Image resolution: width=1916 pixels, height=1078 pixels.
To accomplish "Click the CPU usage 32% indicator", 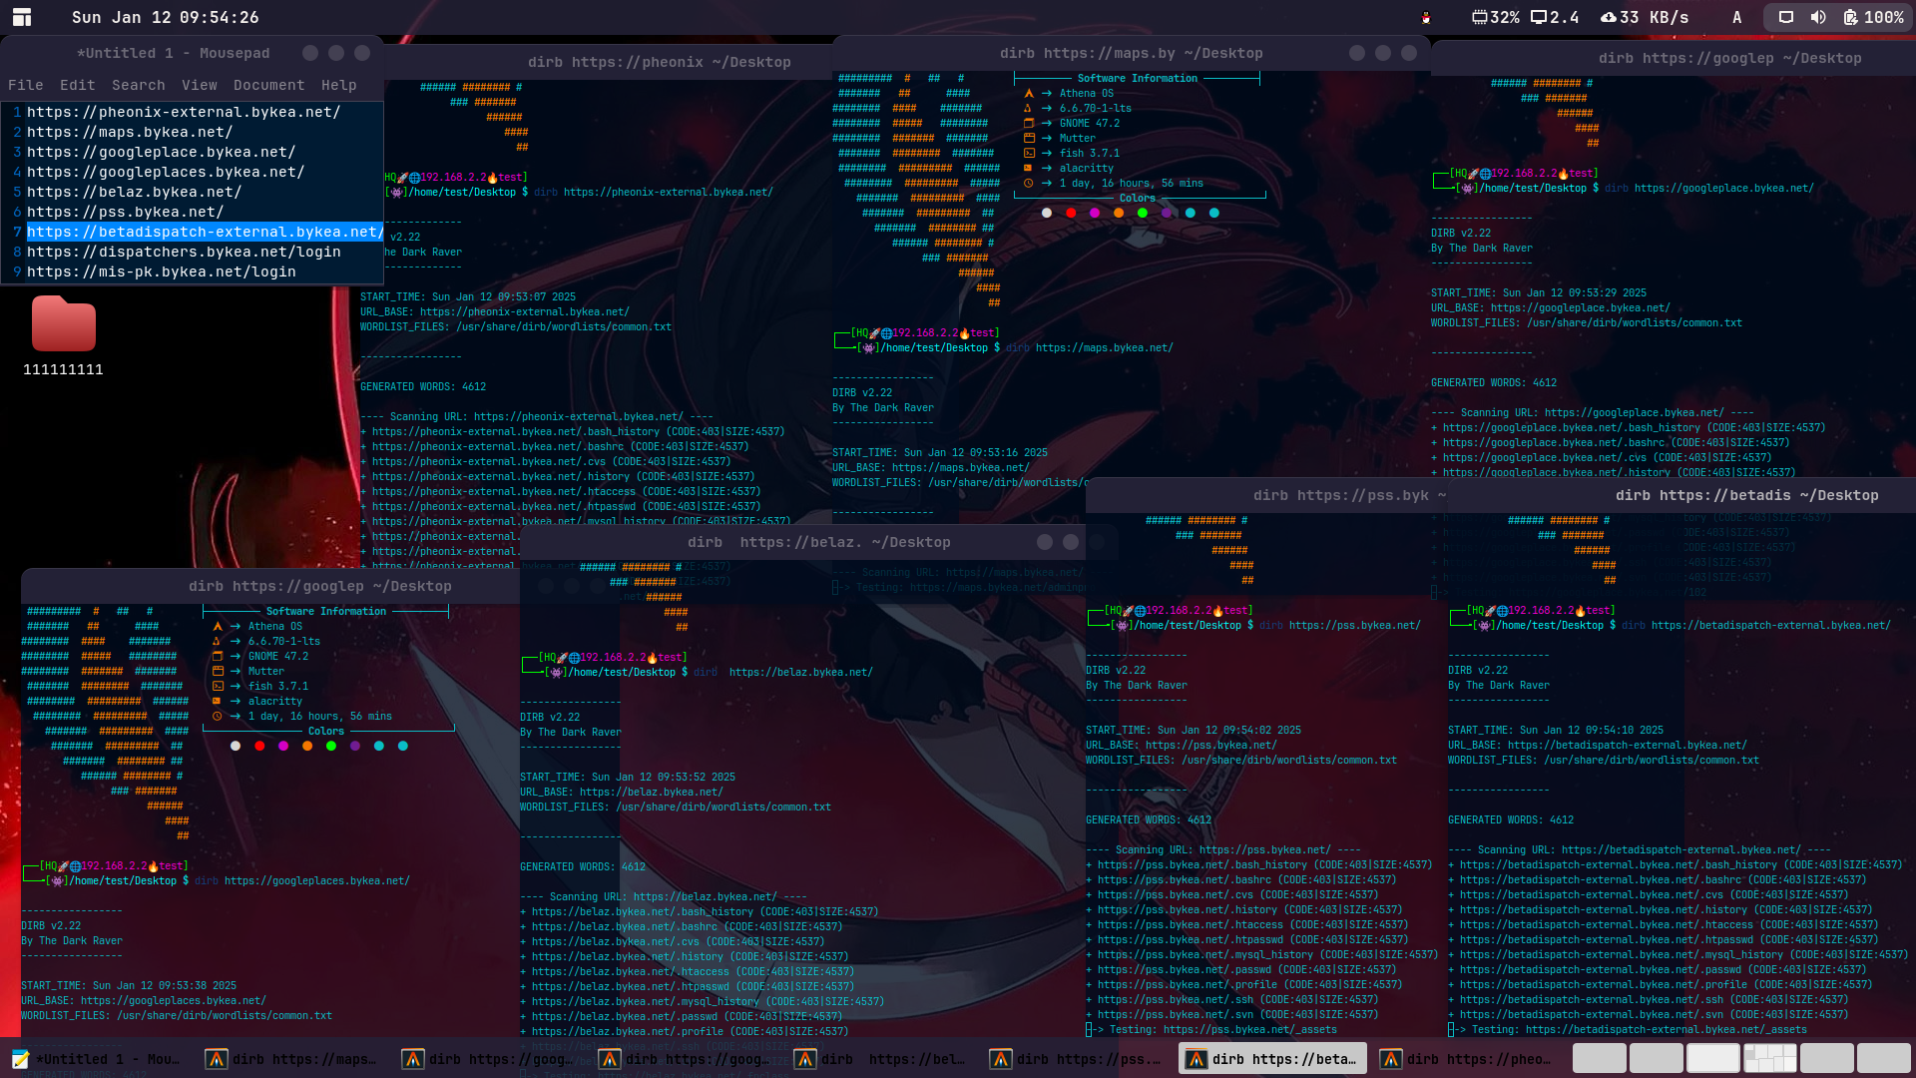I will (x=1495, y=17).
